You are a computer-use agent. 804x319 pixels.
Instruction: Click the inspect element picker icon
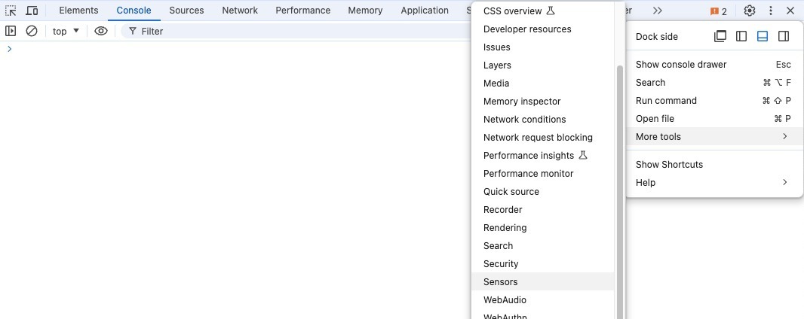pos(11,11)
